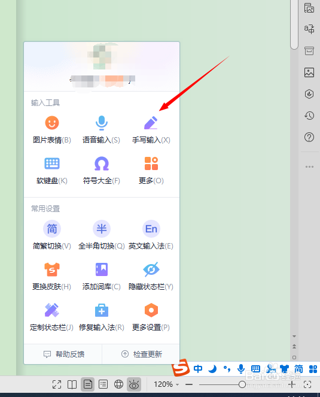Click the shirt skin icon on status bar
The width and height of the screenshot is (320, 397).
pyautogui.click(x=284, y=369)
